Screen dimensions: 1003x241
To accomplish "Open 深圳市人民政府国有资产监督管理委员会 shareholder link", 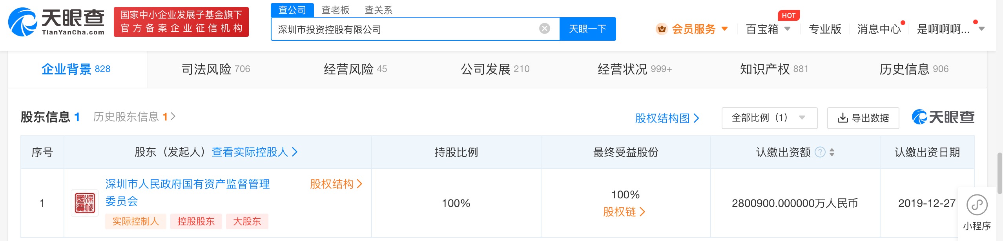I will [x=188, y=192].
